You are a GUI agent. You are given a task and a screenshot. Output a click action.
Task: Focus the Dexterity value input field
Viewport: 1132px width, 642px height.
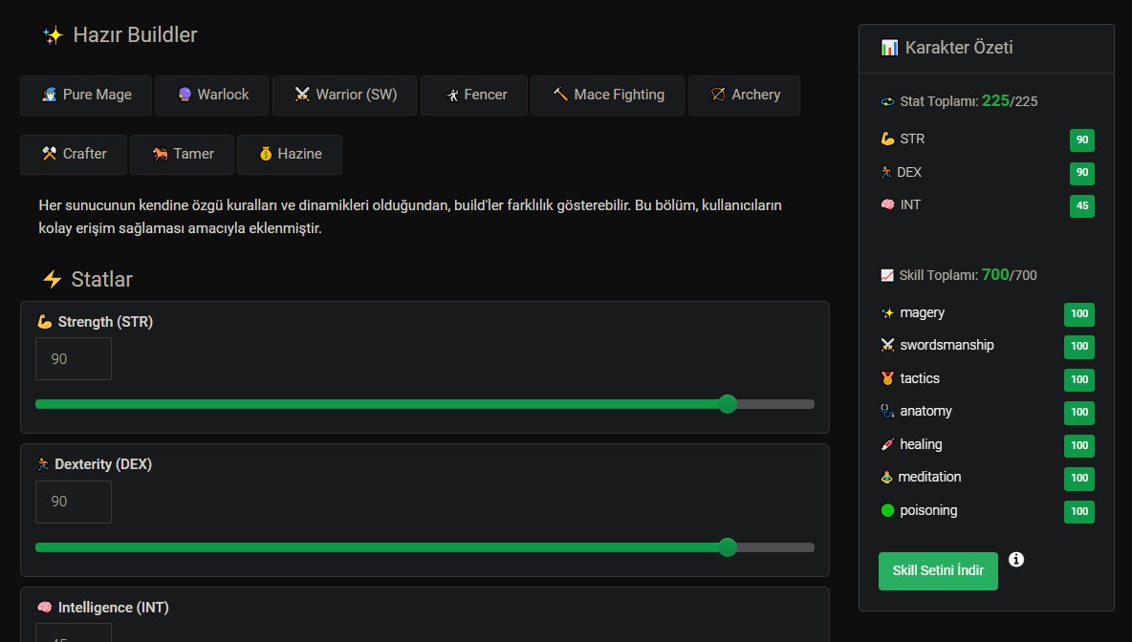tap(74, 502)
